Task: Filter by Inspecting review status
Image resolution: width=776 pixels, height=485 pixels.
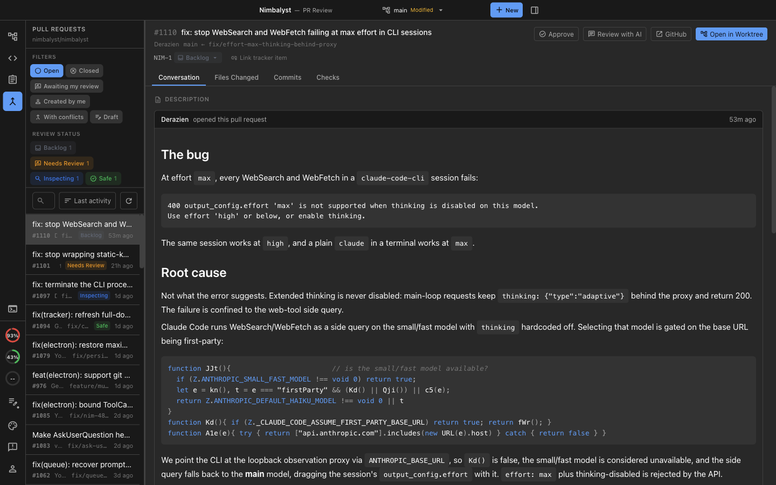Action: [57, 178]
